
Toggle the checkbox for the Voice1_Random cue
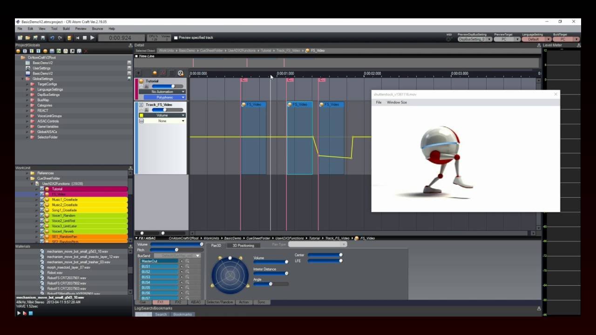pos(42,215)
